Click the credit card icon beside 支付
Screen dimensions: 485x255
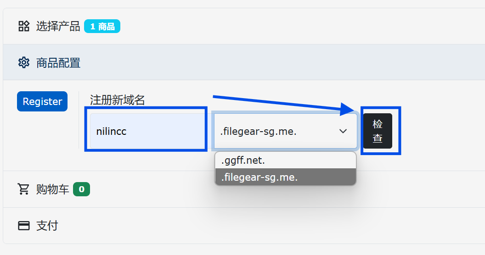(23, 226)
